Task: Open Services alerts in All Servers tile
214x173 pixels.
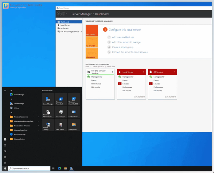Action: click(155, 84)
